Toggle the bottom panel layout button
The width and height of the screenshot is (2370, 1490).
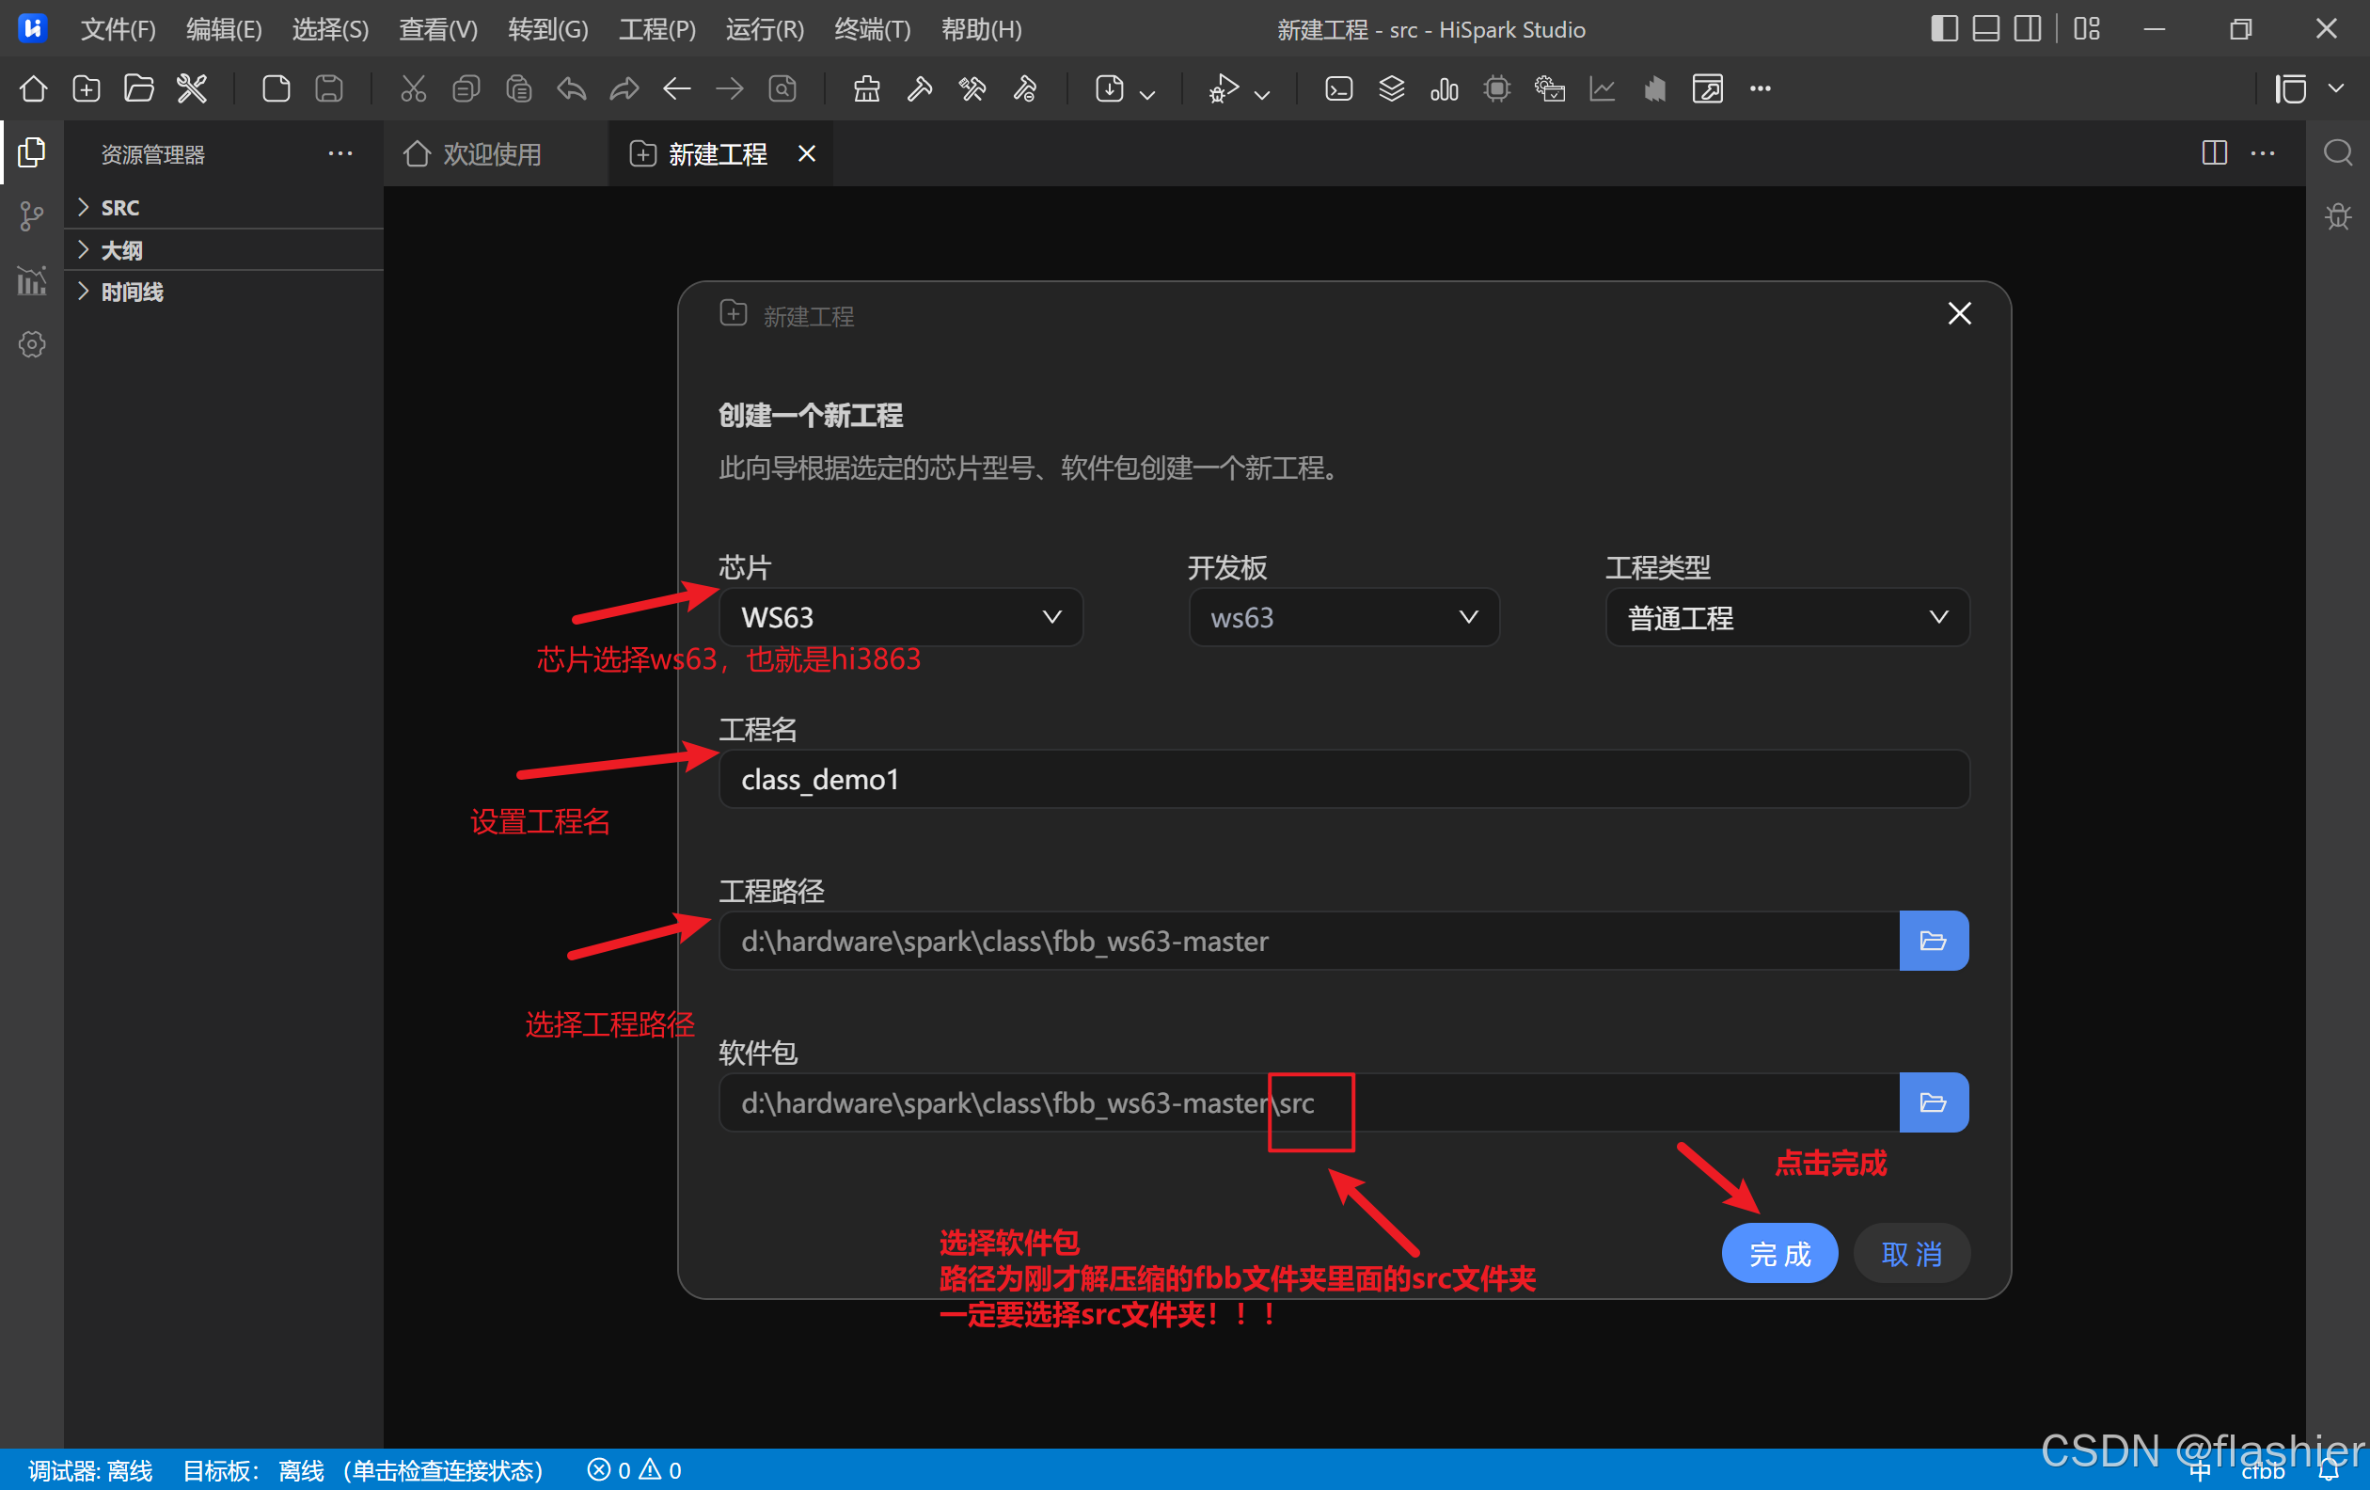point(1986,28)
